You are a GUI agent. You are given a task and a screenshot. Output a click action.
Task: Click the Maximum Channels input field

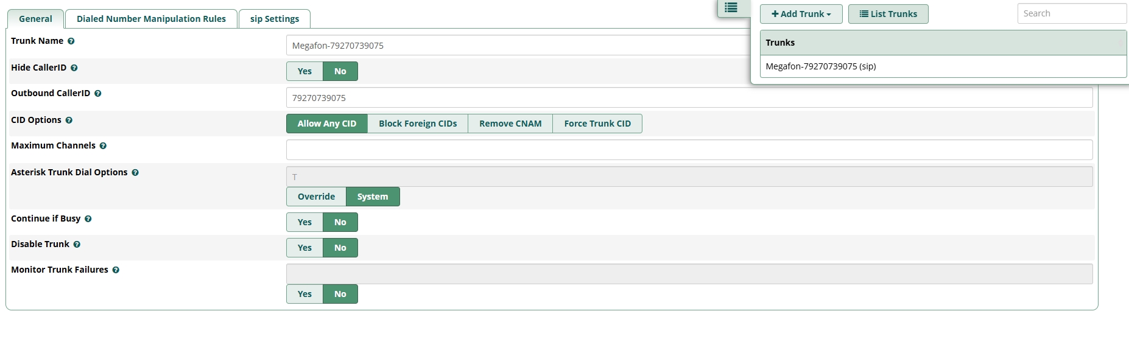tap(689, 150)
